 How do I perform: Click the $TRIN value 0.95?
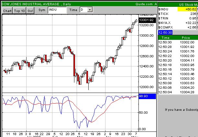point(193,18)
